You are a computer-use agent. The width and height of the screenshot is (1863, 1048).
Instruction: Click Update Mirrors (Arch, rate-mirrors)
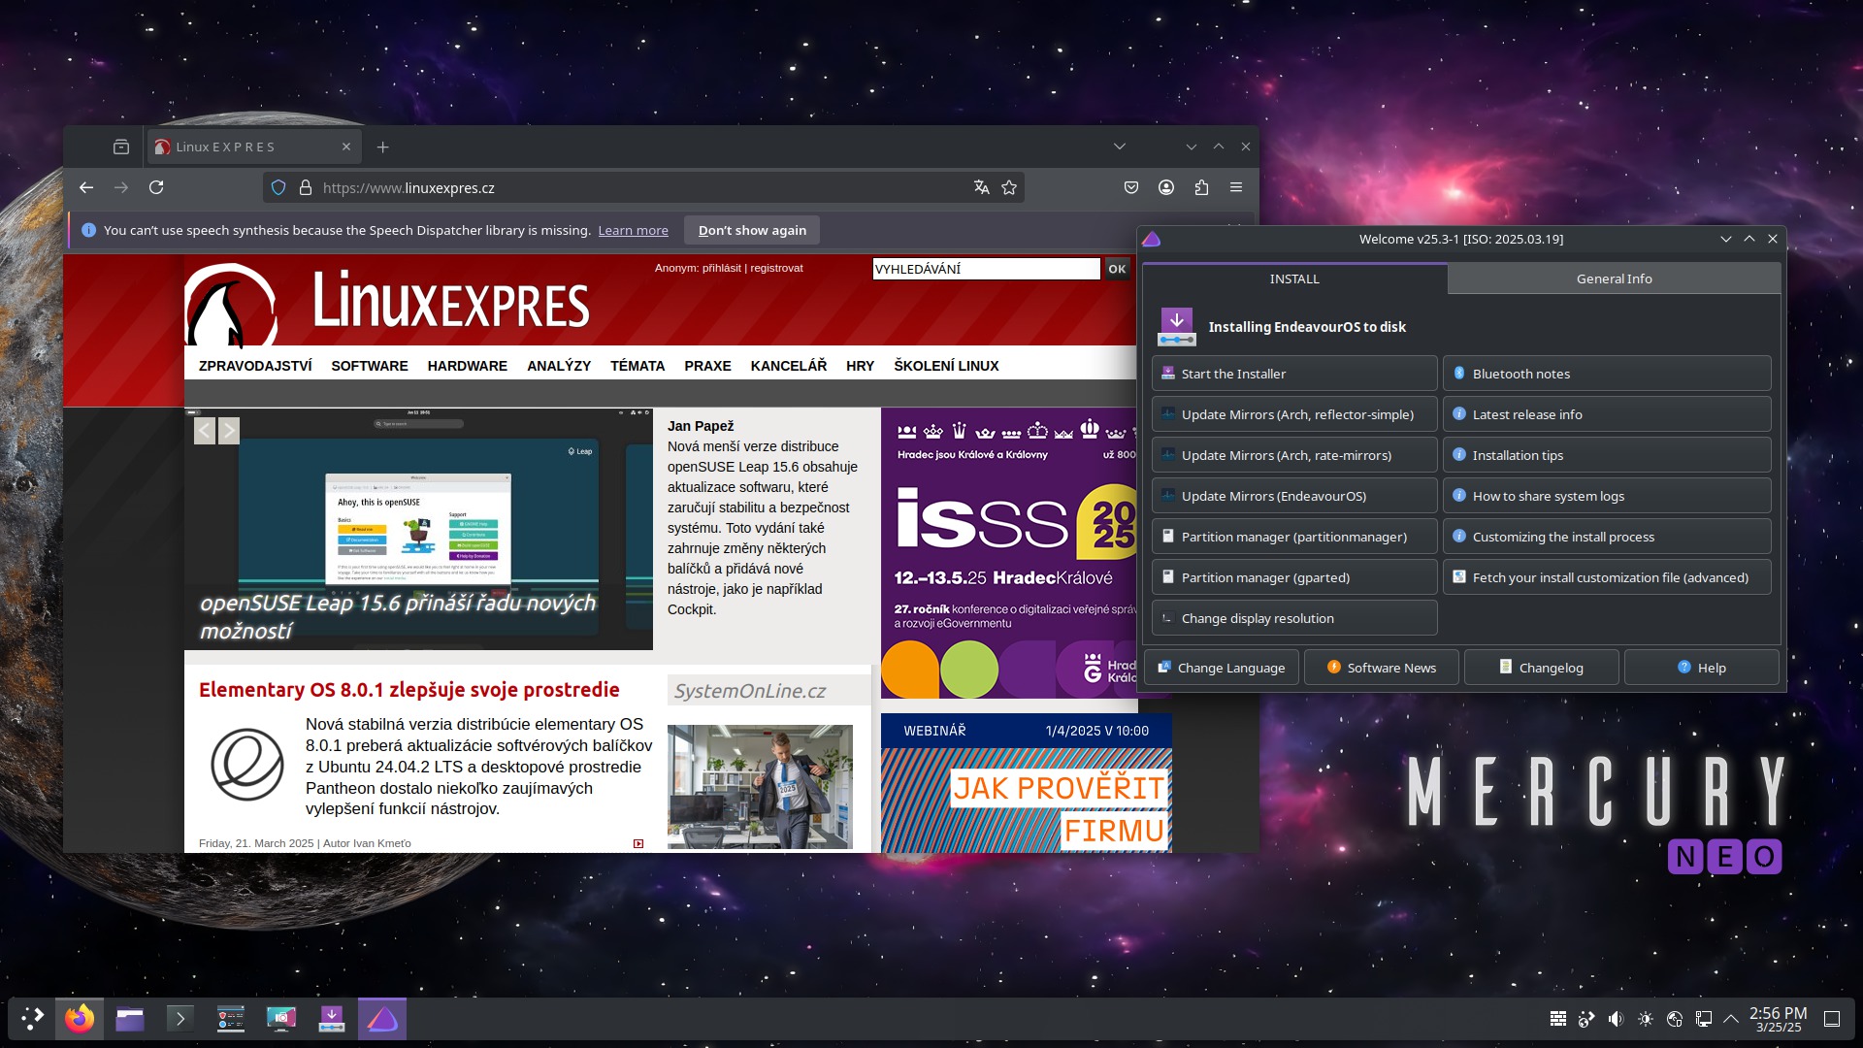(x=1294, y=455)
